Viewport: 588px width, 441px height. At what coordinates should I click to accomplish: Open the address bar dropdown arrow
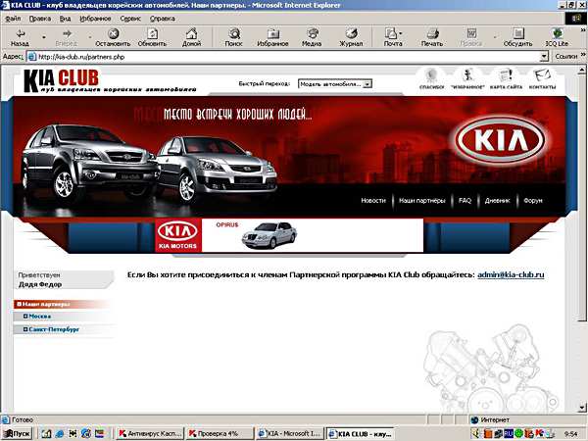545,57
